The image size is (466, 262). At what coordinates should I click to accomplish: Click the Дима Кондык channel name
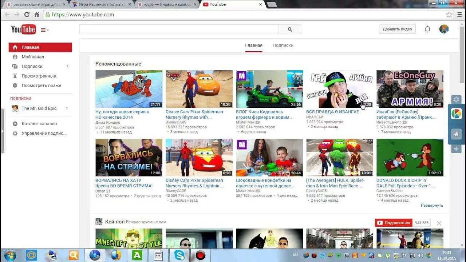coord(108,123)
